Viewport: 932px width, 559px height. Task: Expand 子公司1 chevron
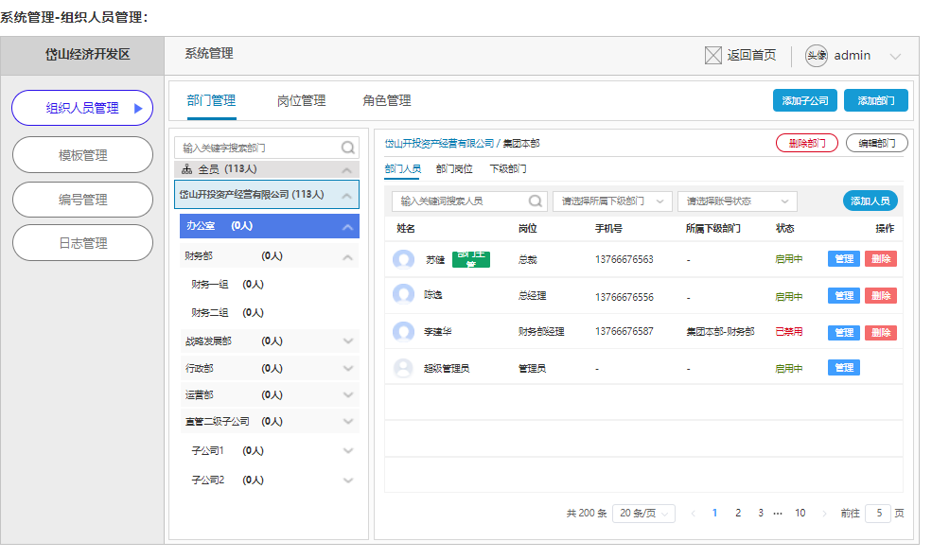click(x=348, y=451)
